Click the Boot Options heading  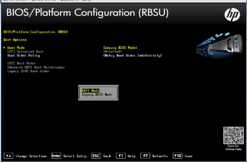pyautogui.click(x=15, y=40)
